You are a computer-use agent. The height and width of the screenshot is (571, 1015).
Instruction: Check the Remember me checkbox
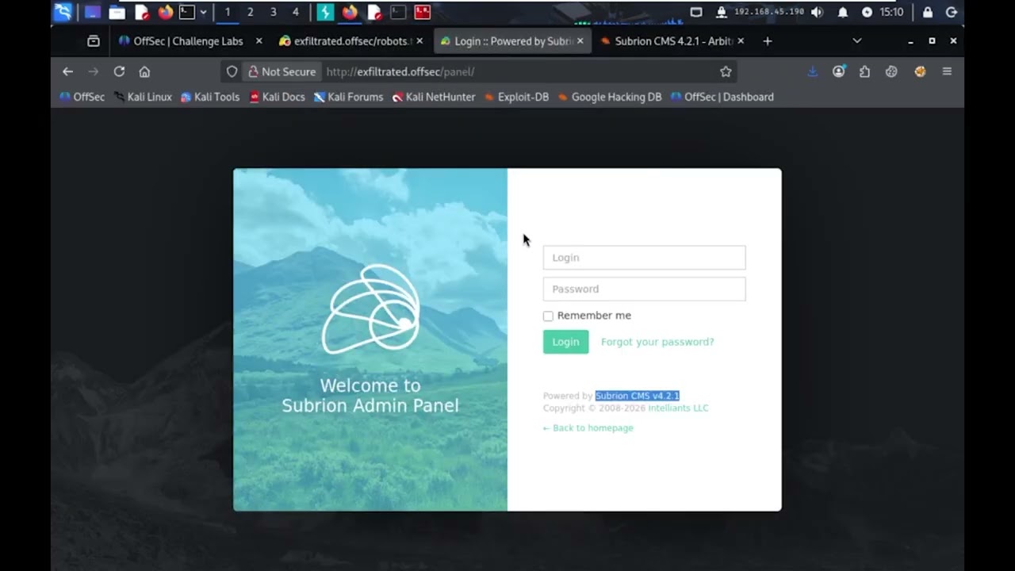tap(548, 316)
